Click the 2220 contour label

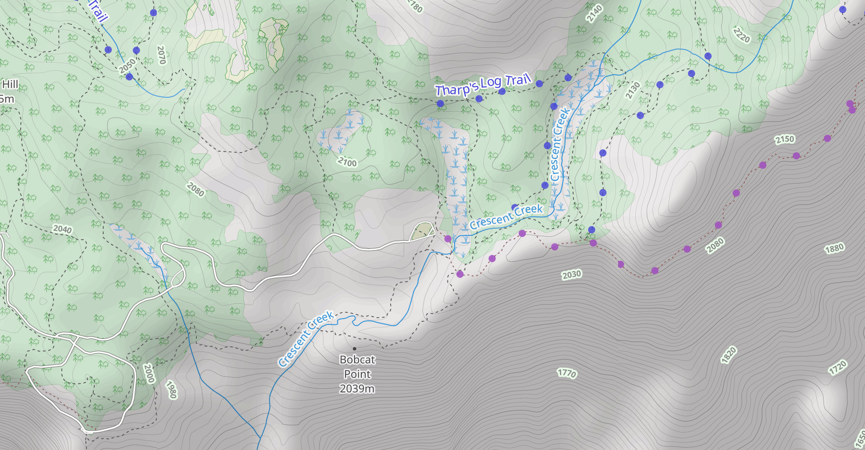[742, 35]
